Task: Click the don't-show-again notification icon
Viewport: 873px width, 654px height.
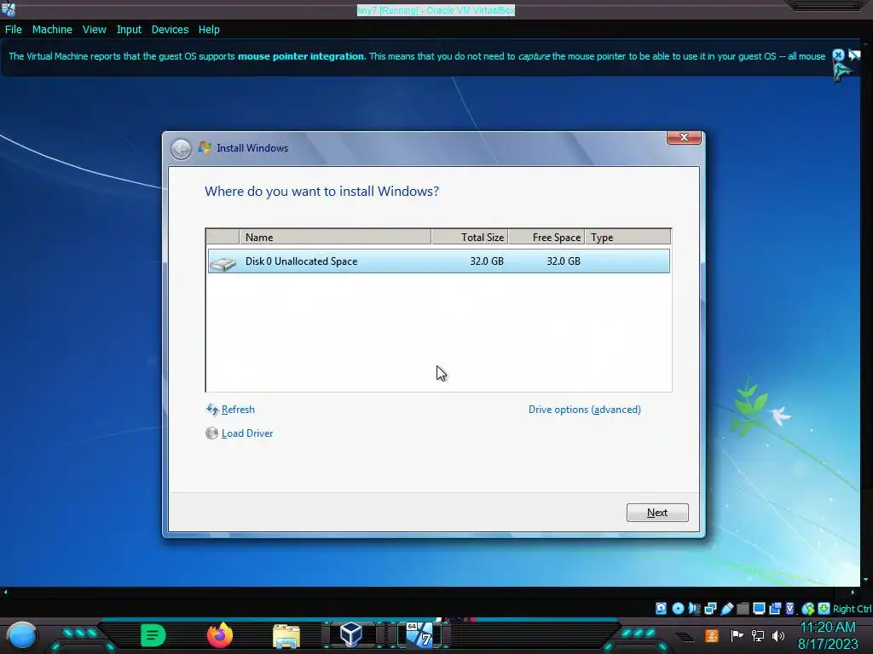Action: click(x=854, y=55)
